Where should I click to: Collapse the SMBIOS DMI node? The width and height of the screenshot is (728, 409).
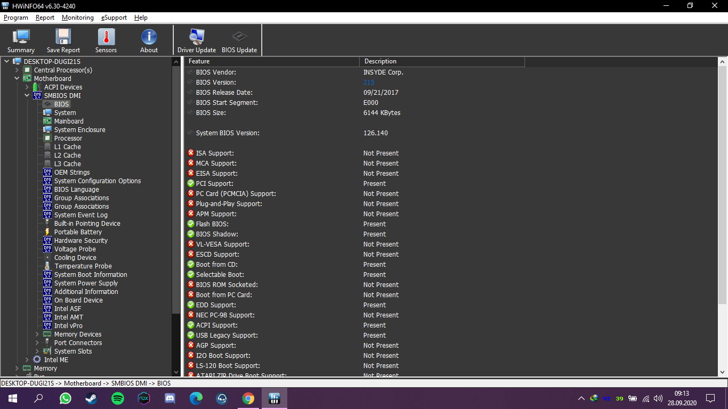(27, 95)
